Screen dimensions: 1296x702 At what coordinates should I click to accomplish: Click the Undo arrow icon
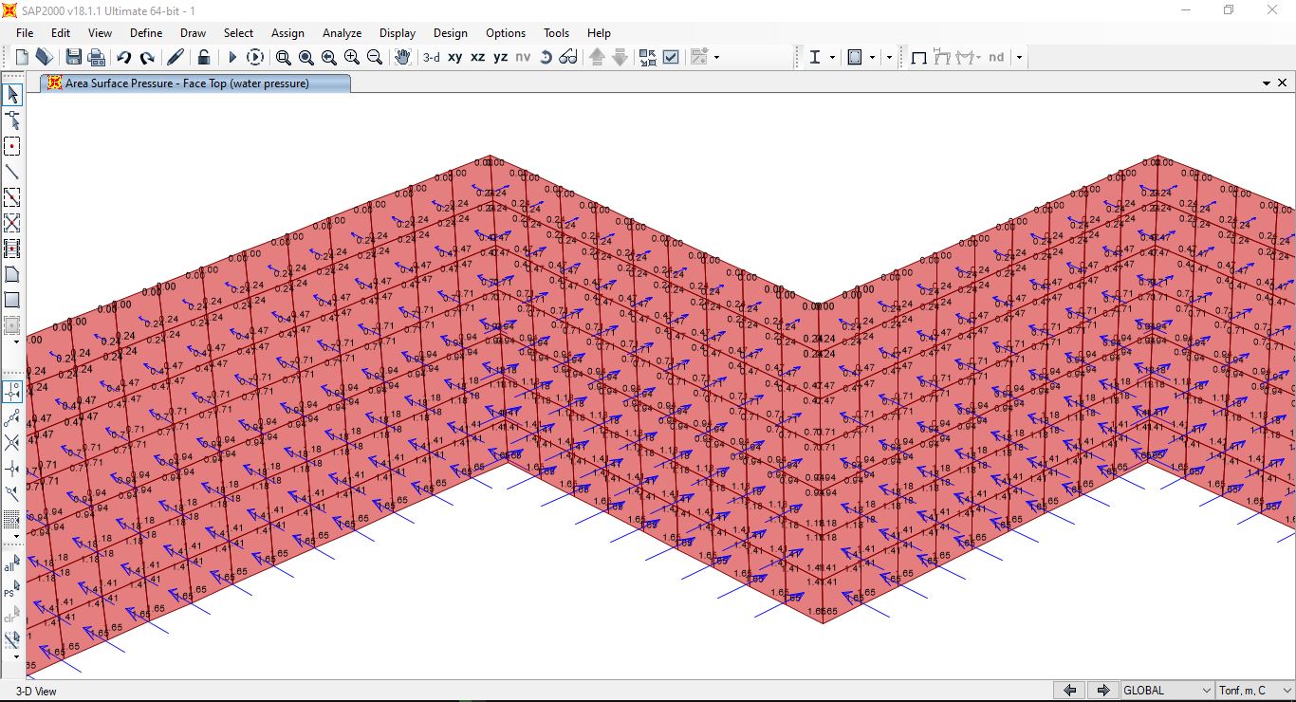(x=124, y=57)
